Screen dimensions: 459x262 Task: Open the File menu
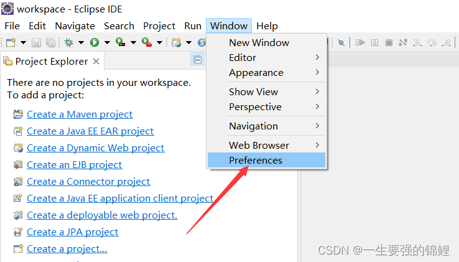[x=12, y=26]
